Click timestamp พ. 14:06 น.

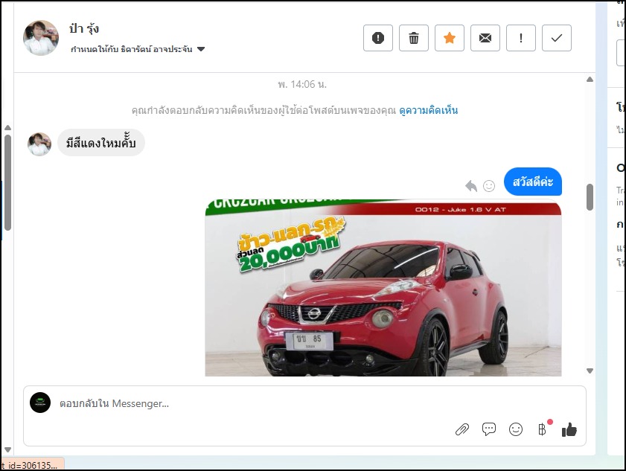[302, 84]
